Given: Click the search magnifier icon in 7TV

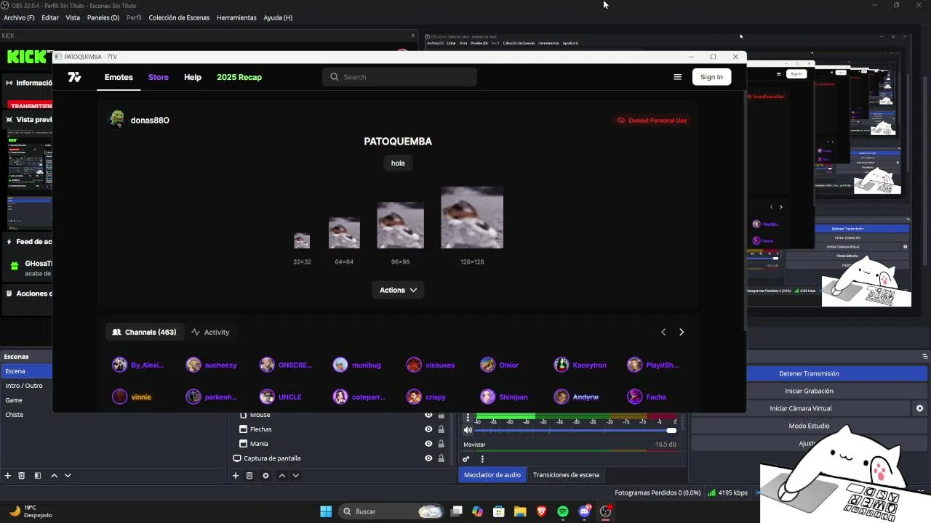Looking at the screenshot, I should coord(335,77).
